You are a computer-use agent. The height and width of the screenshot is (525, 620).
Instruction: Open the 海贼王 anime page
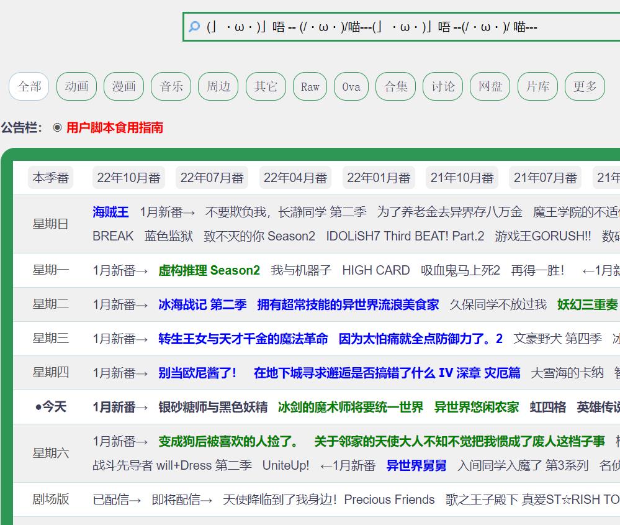110,211
